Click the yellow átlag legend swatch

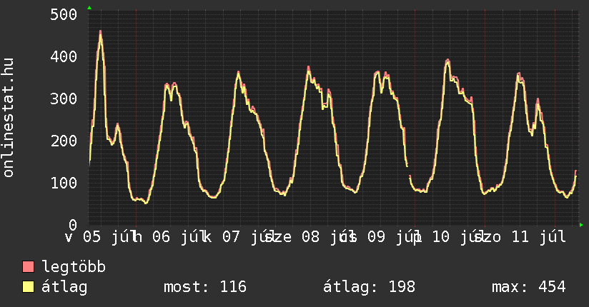(x=28, y=287)
